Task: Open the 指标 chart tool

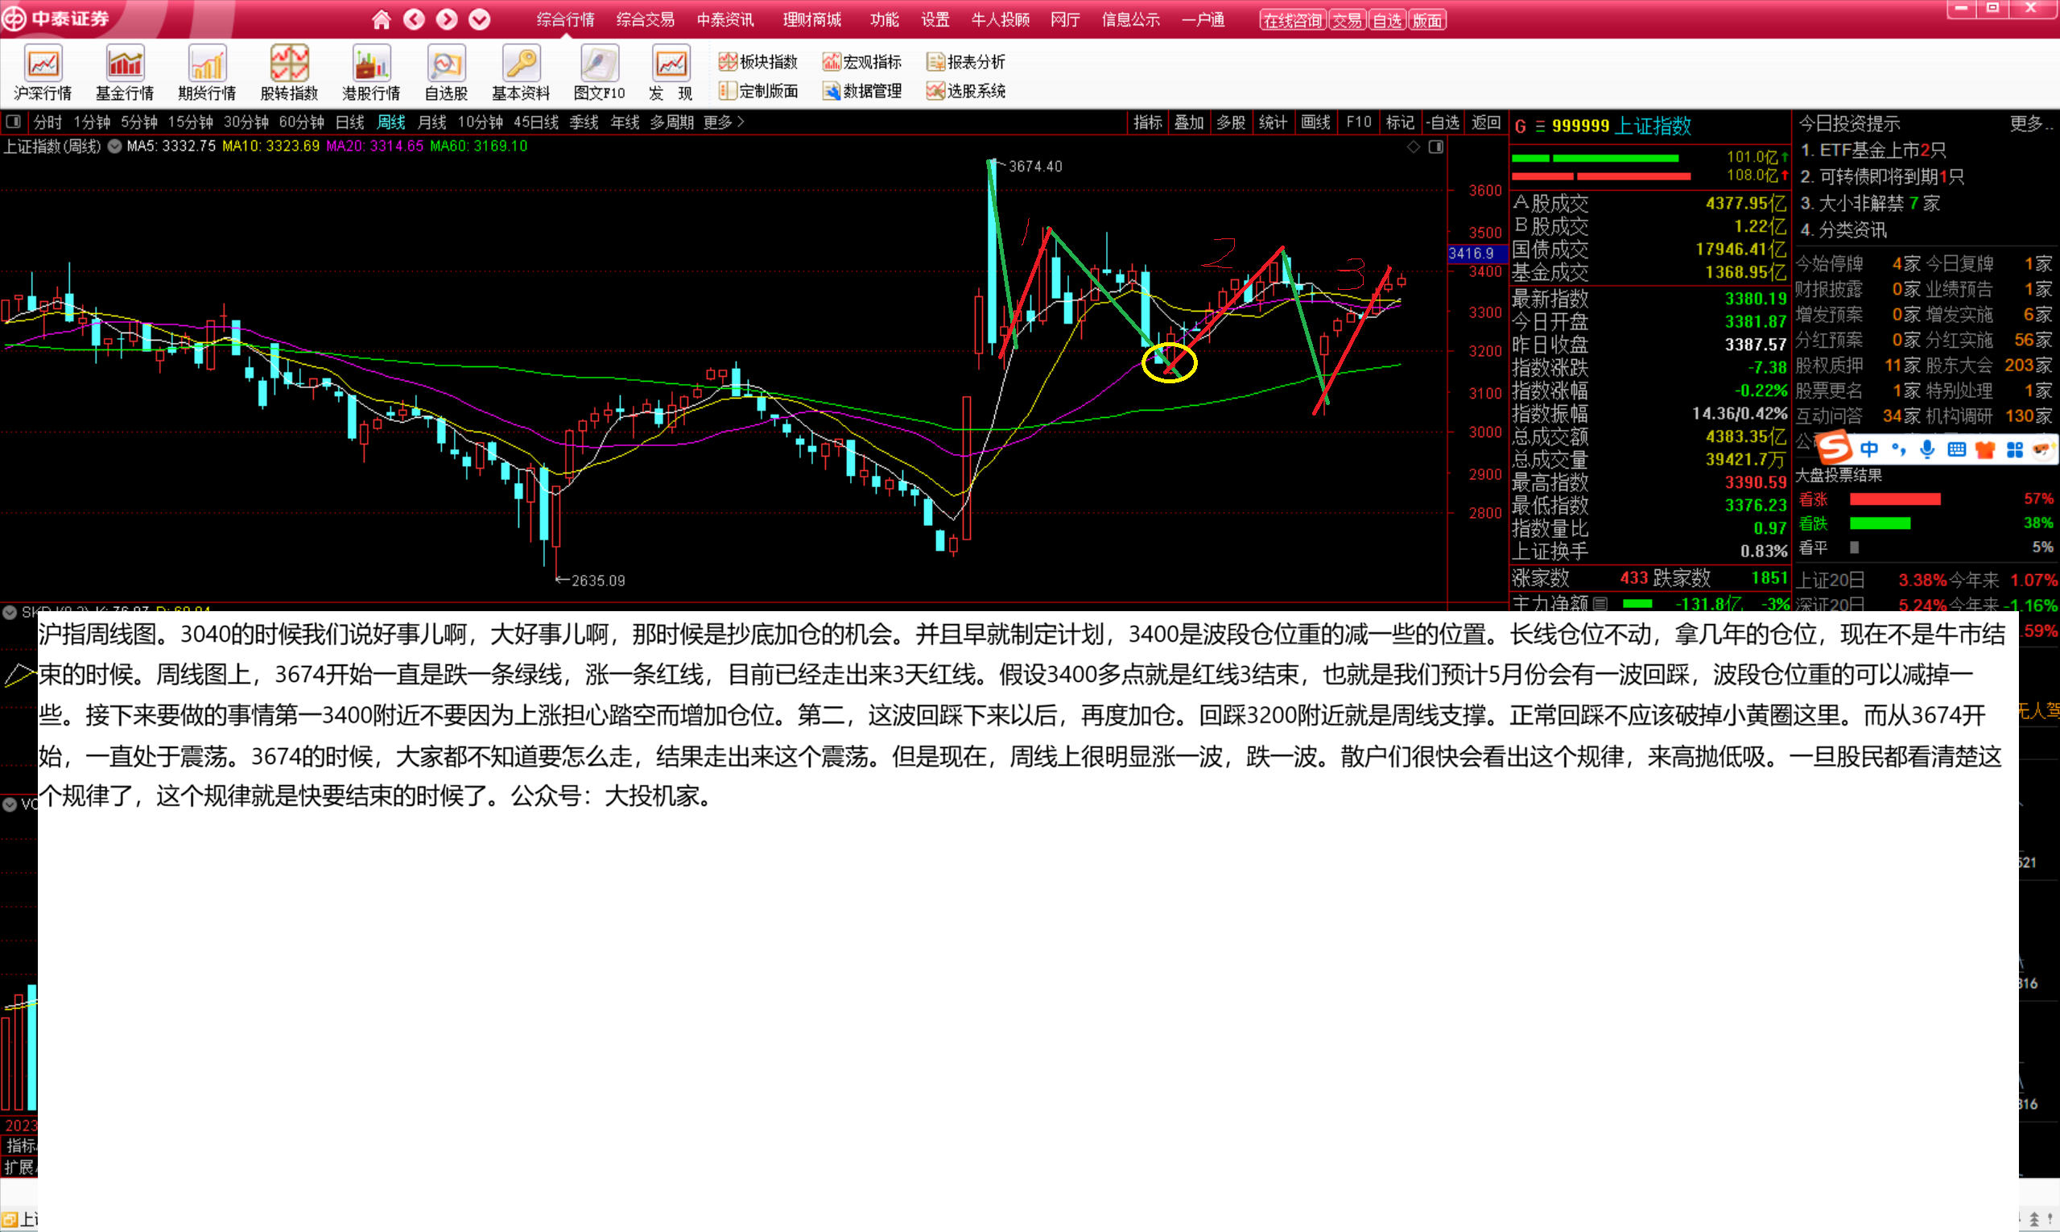Action: (x=1148, y=122)
